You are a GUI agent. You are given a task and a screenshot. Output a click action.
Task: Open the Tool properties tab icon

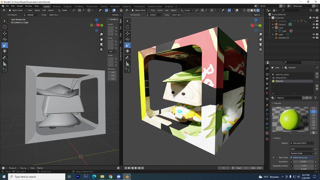coord(267,69)
